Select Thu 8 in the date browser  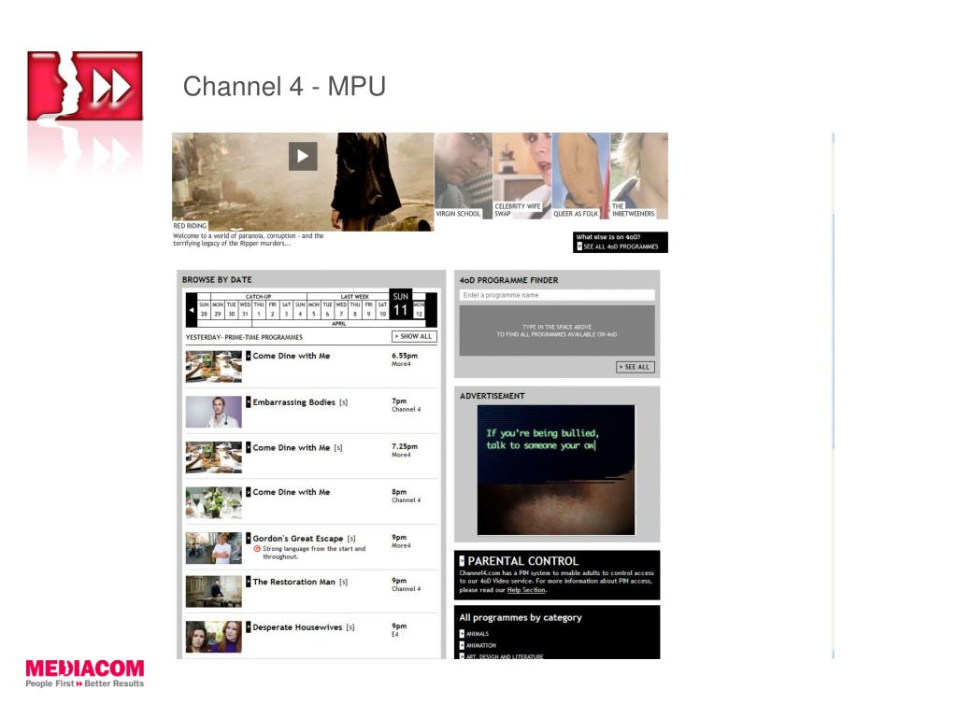[354, 309]
